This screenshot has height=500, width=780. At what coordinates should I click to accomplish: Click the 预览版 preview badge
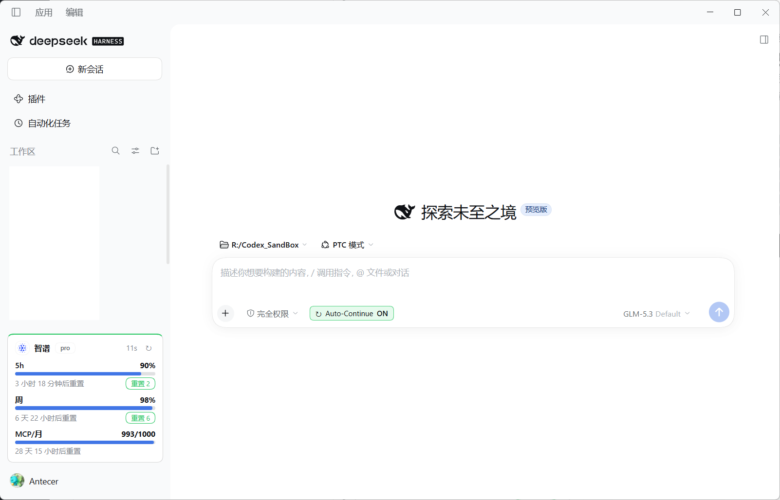tap(536, 210)
